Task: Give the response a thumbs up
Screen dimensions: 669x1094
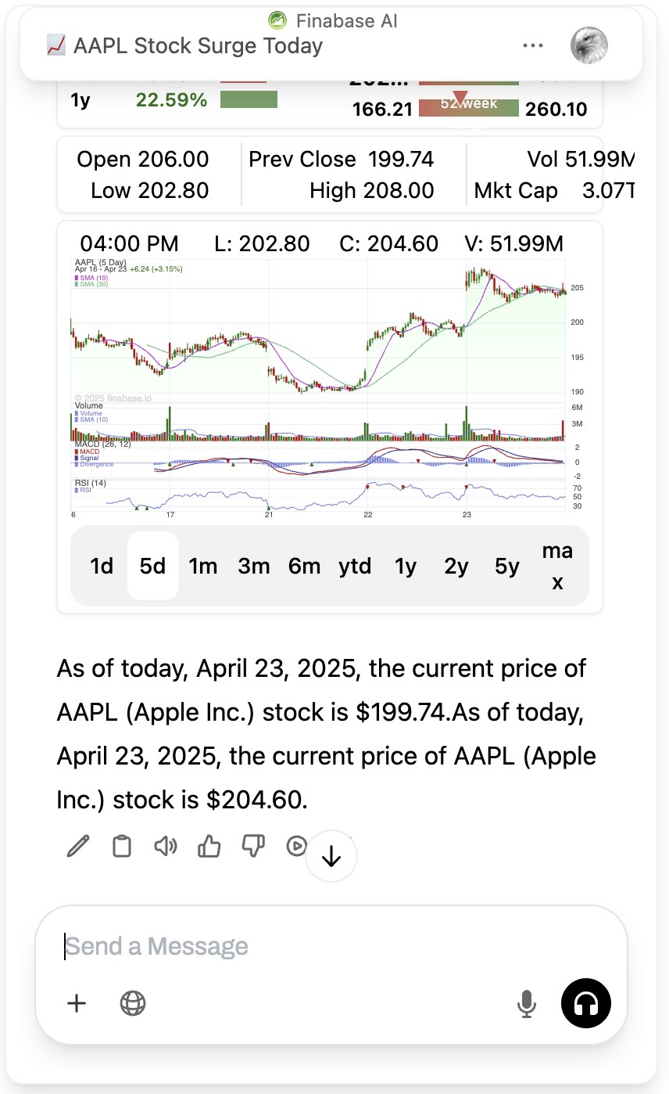Action: (209, 846)
